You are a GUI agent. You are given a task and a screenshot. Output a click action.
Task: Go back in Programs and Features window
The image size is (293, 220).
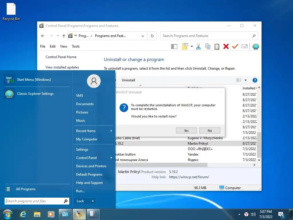pyautogui.click(x=43, y=36)
